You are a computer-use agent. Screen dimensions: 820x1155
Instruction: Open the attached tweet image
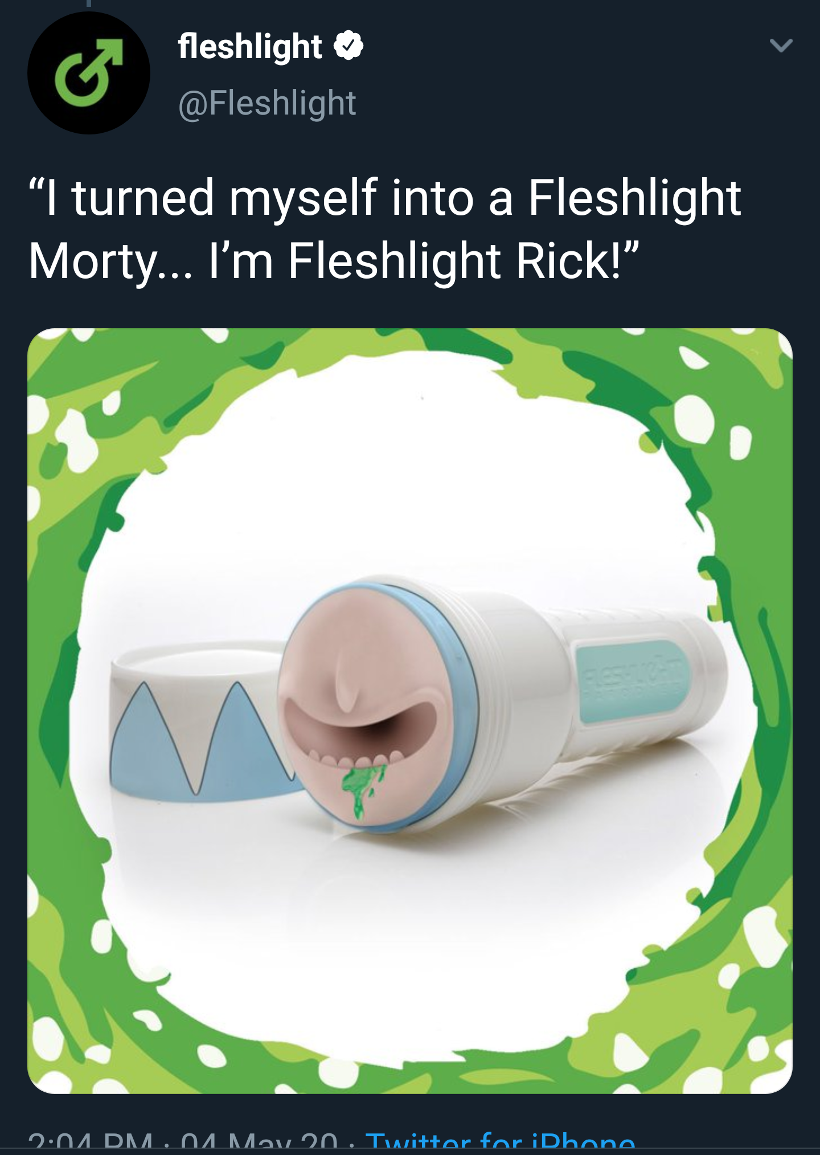click(x=410, y=711)
